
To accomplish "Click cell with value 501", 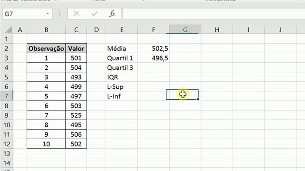I will [76, 58].
